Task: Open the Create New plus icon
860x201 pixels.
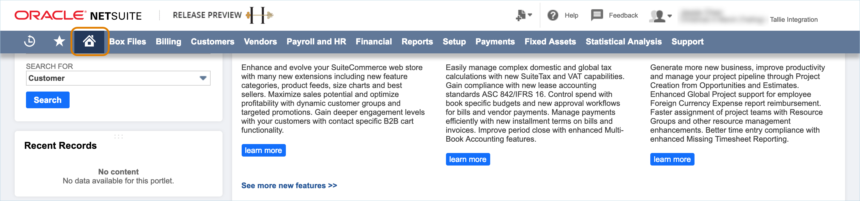Action: point(520,15)
